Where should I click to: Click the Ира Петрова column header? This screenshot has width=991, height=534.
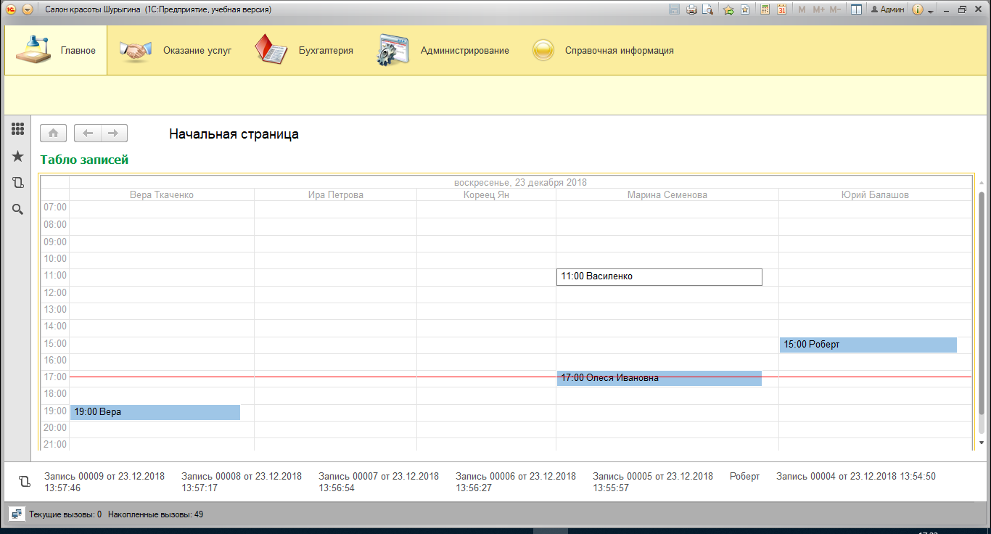click(x=335, y=194)
